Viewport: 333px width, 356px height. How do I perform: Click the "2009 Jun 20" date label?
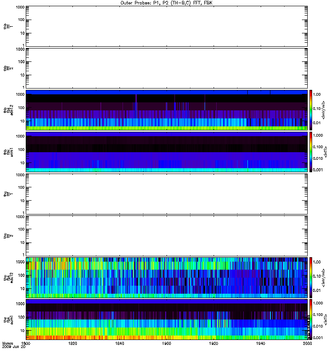click(14, 347)
